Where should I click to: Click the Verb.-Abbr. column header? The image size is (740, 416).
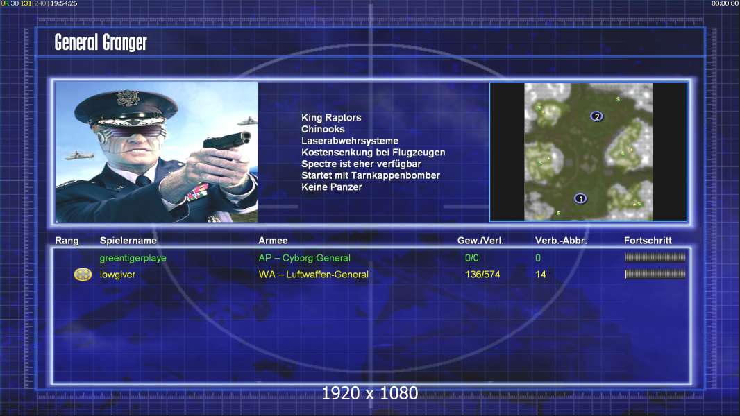coord(561,241)
